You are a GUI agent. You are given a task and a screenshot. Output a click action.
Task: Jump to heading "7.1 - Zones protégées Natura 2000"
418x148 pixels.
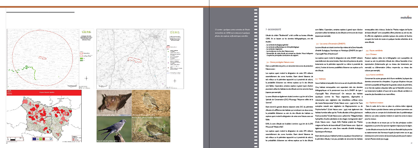[x=280, y=62]
